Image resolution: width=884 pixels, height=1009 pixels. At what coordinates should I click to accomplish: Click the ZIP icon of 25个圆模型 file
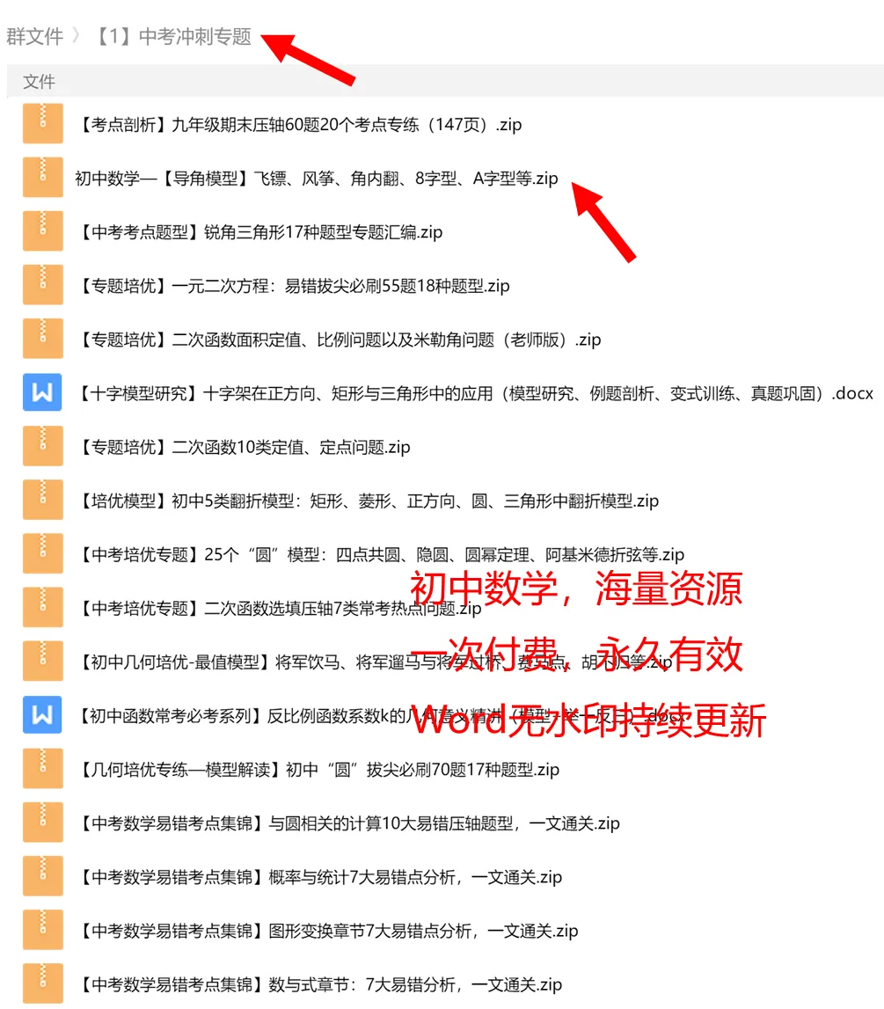[43, 553]
